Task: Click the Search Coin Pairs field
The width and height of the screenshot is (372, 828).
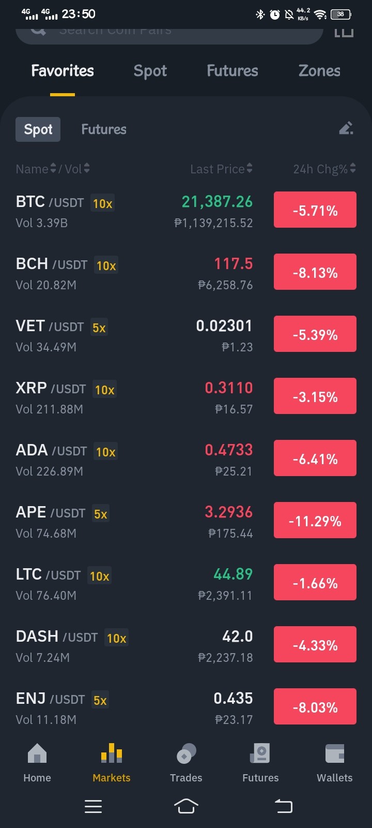Action: 169,32
